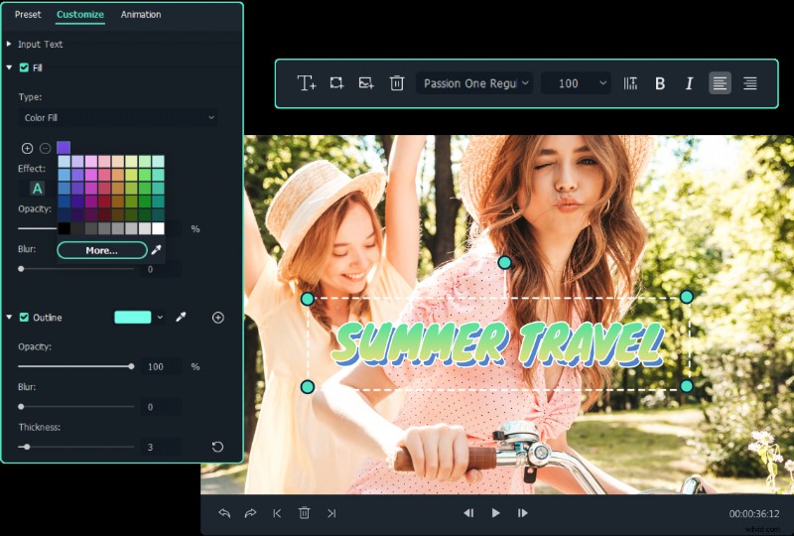Image resolution: width=794 pixels, height=536 pixels.
Task: Open the Color Fill type dropdown
Action: pyautogui.click(x=118, y=118)
